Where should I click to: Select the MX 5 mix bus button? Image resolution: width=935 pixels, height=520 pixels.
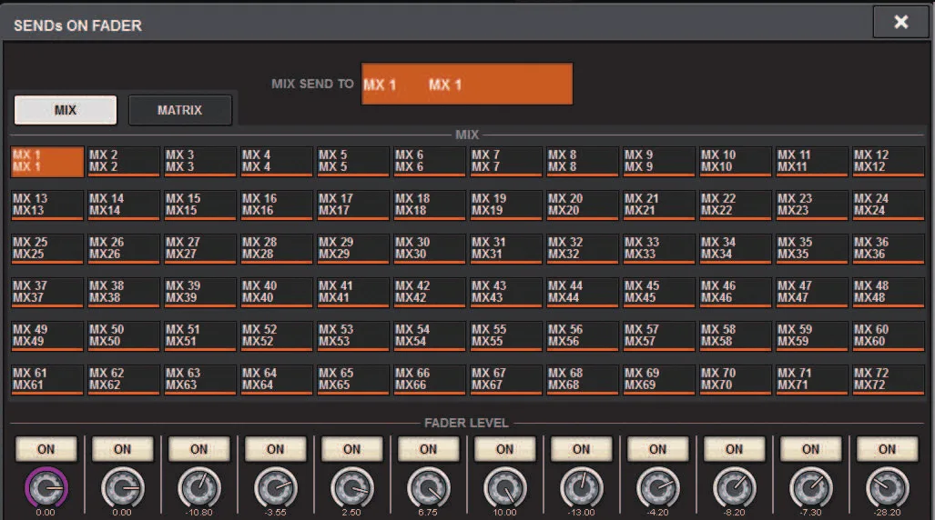[x=352, y=162]
